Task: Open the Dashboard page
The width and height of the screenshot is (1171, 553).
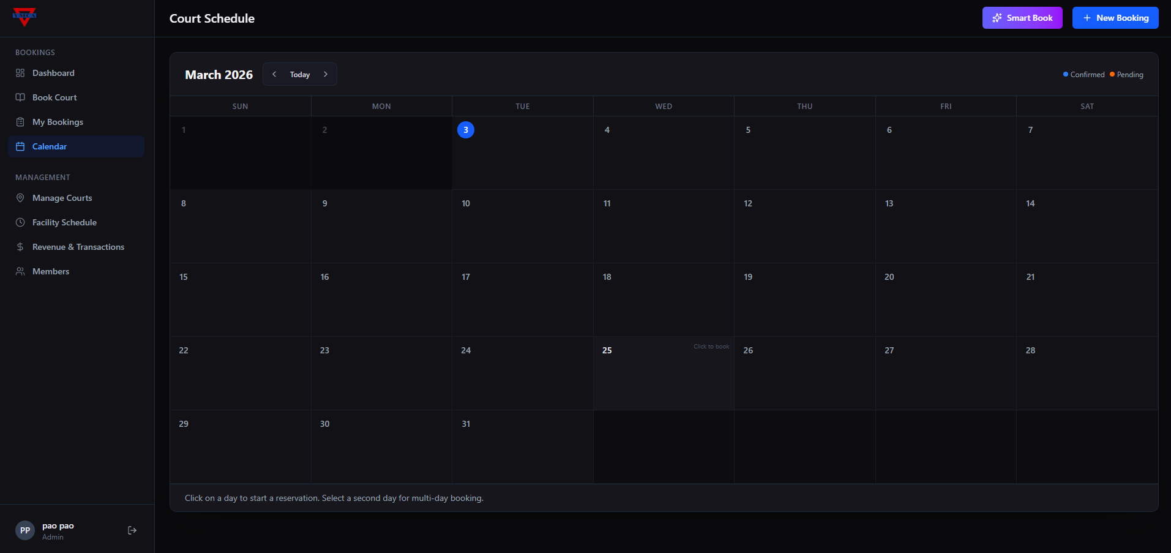Action: click(77, 73)
